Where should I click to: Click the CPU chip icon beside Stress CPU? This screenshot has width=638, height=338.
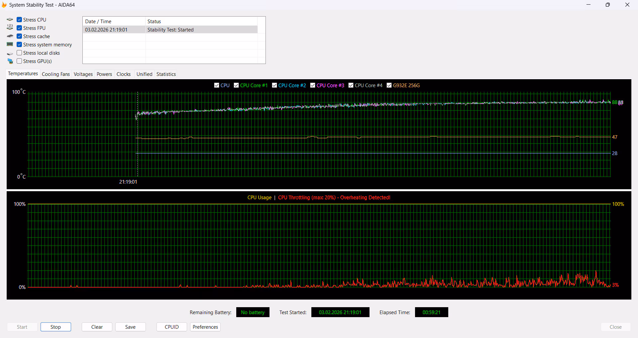(10, 20)
